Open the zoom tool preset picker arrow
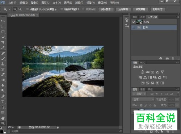 tap(9, 9)
